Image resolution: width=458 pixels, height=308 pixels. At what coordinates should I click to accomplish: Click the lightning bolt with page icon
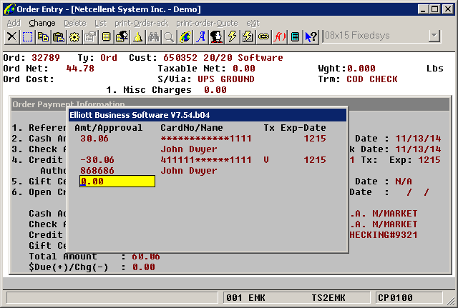click(x=248, y=37)
